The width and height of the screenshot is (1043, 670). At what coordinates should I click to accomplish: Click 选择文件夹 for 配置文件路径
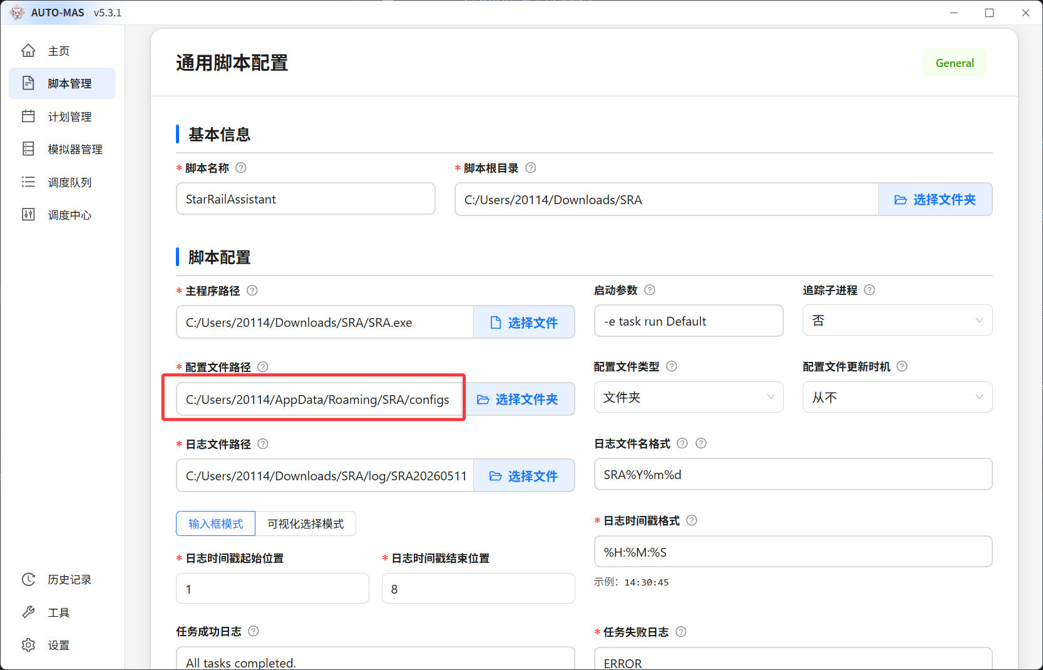[x=518, y=399]
